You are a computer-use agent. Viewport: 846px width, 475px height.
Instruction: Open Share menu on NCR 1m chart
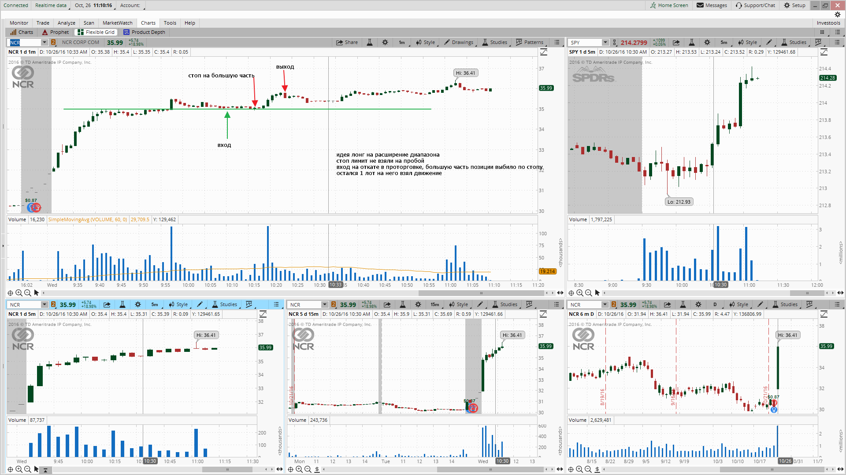347,42
